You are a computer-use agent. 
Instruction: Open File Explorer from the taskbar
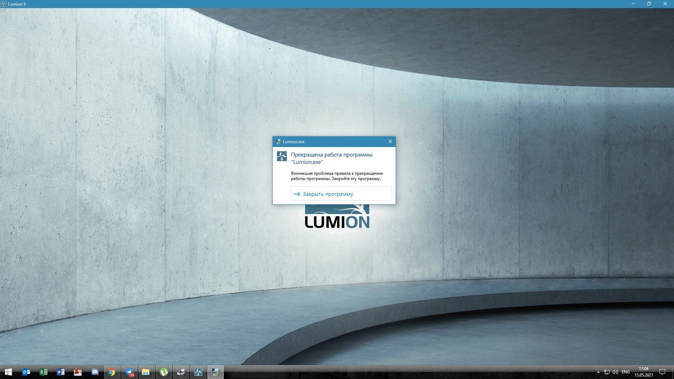(x=146, y=372)
